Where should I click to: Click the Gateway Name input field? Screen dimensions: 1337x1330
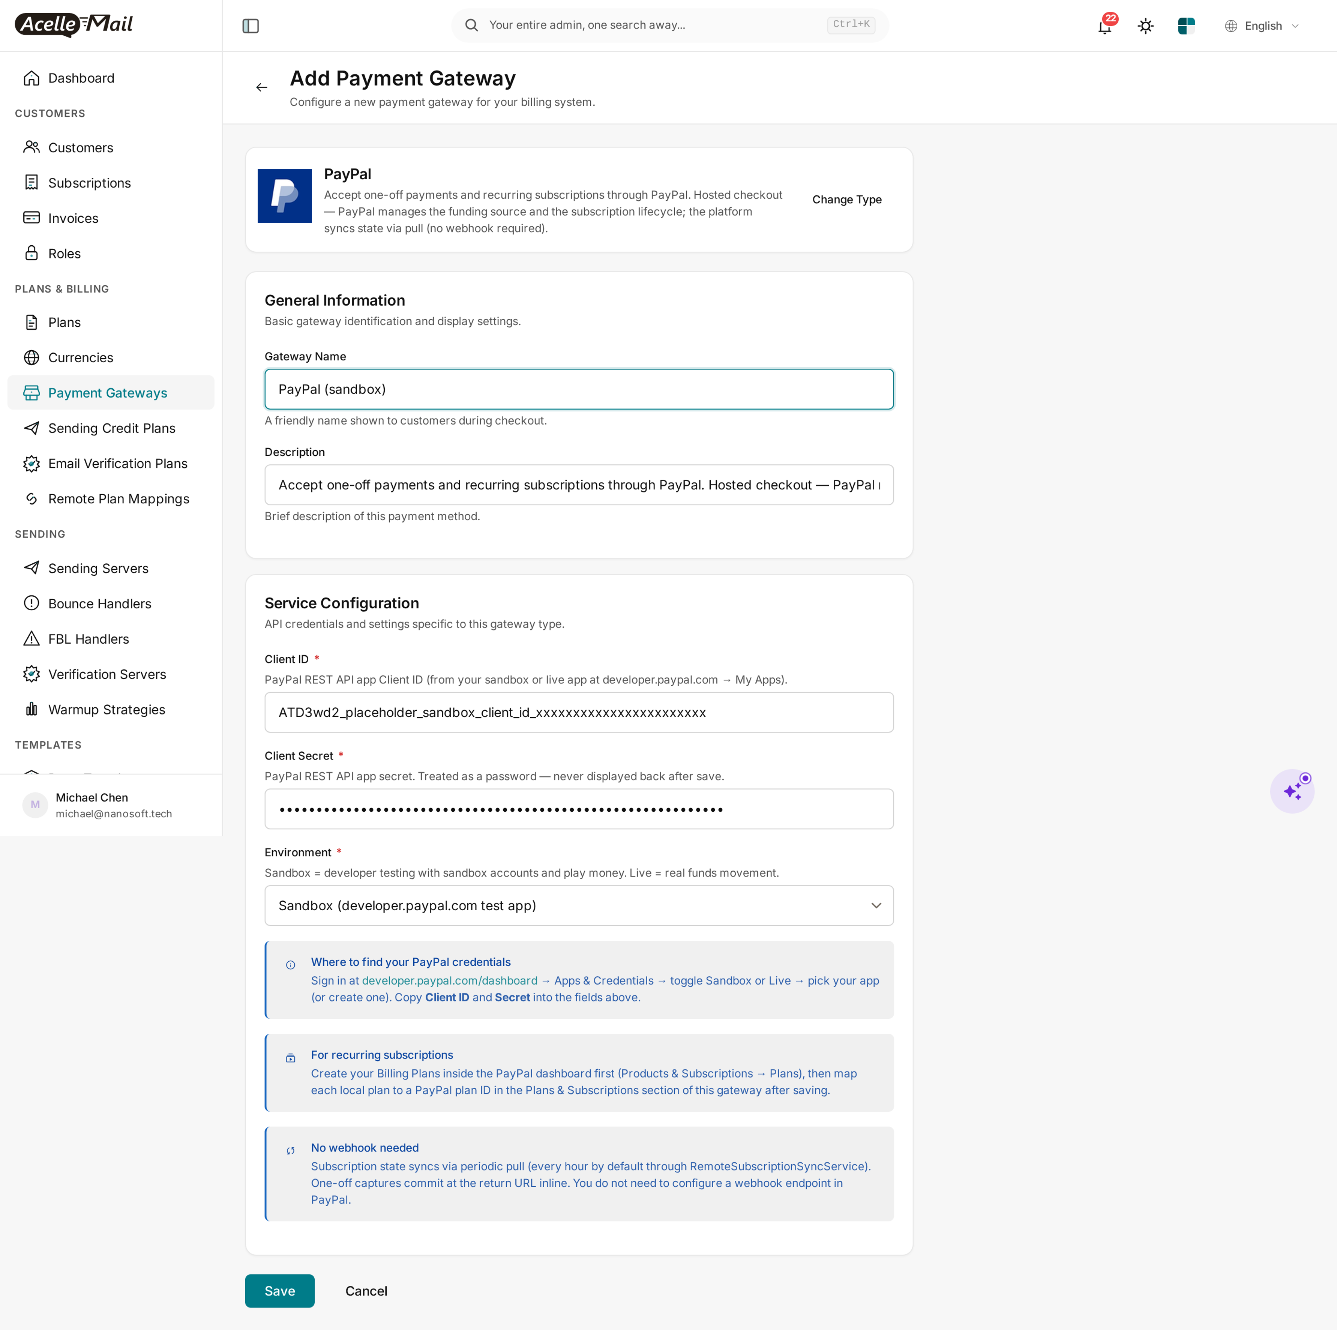(579, 389)
